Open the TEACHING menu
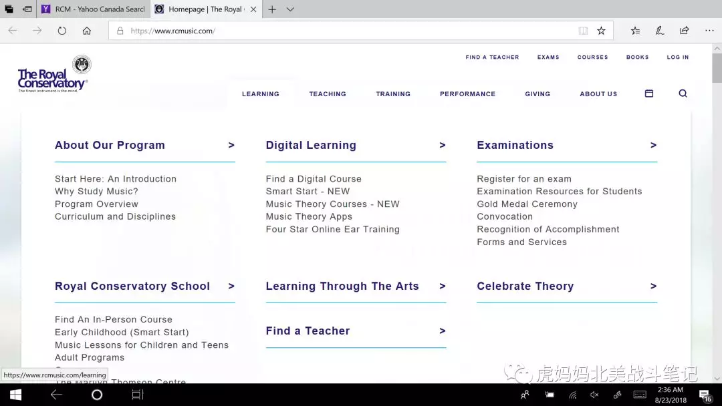 pos(328,93)
